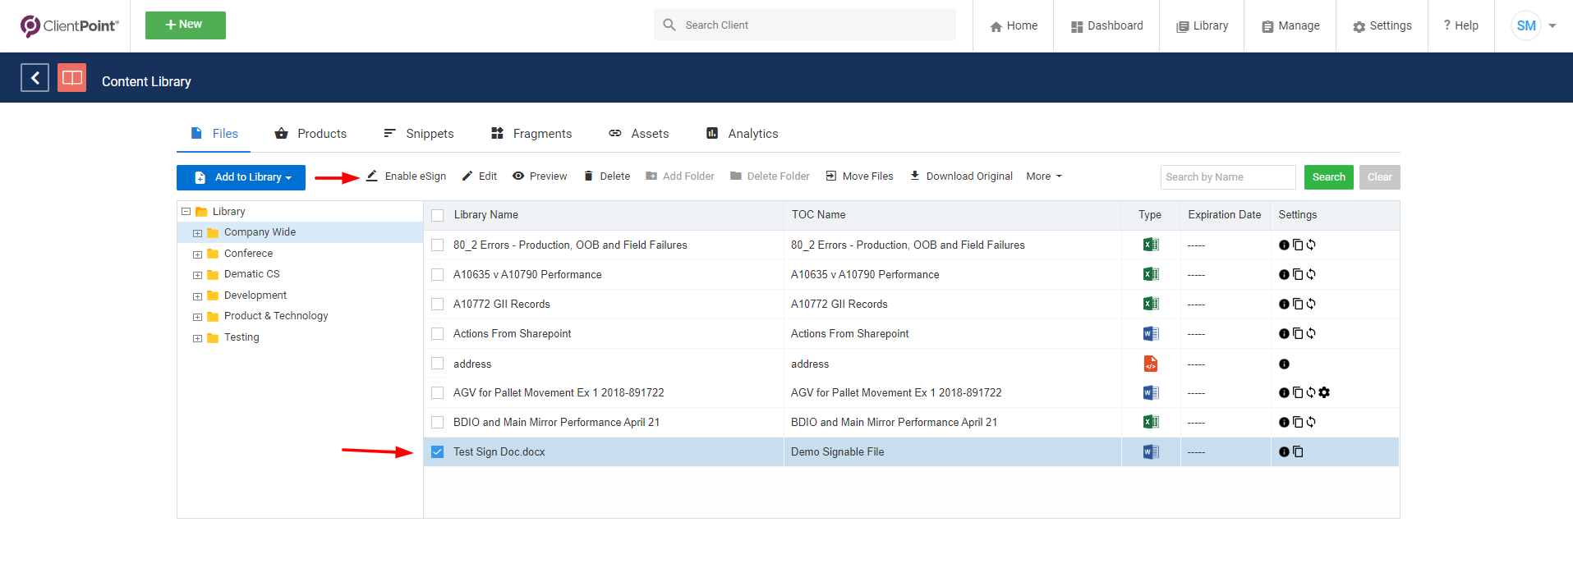Image resolution: width=1573 pixels, height=568 pixels.
Task: Click the green New button
Action: coord(186,25)
